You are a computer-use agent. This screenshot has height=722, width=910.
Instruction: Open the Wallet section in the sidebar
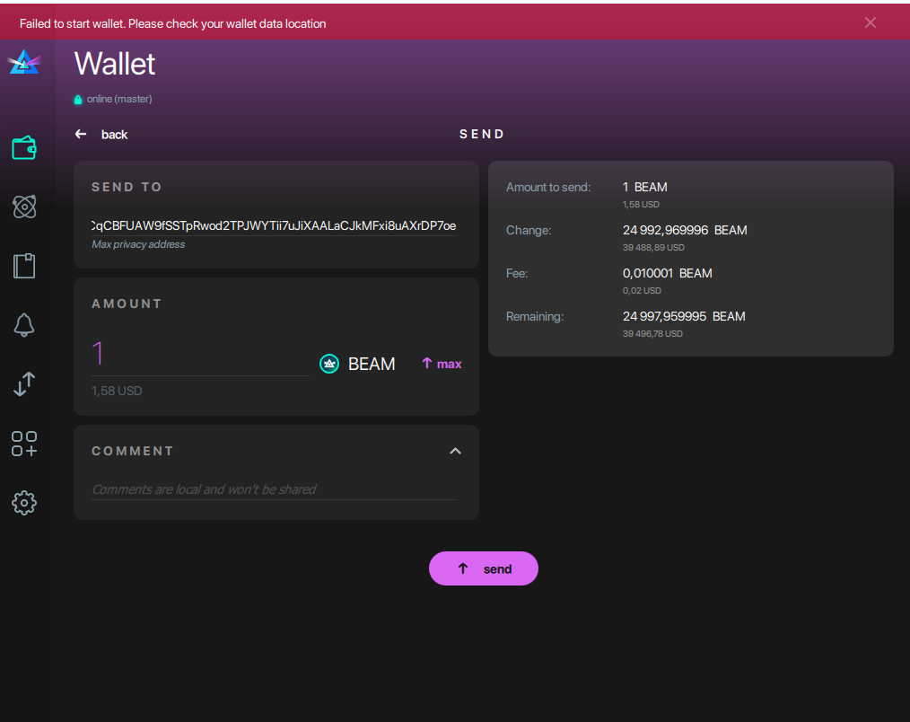26,146
